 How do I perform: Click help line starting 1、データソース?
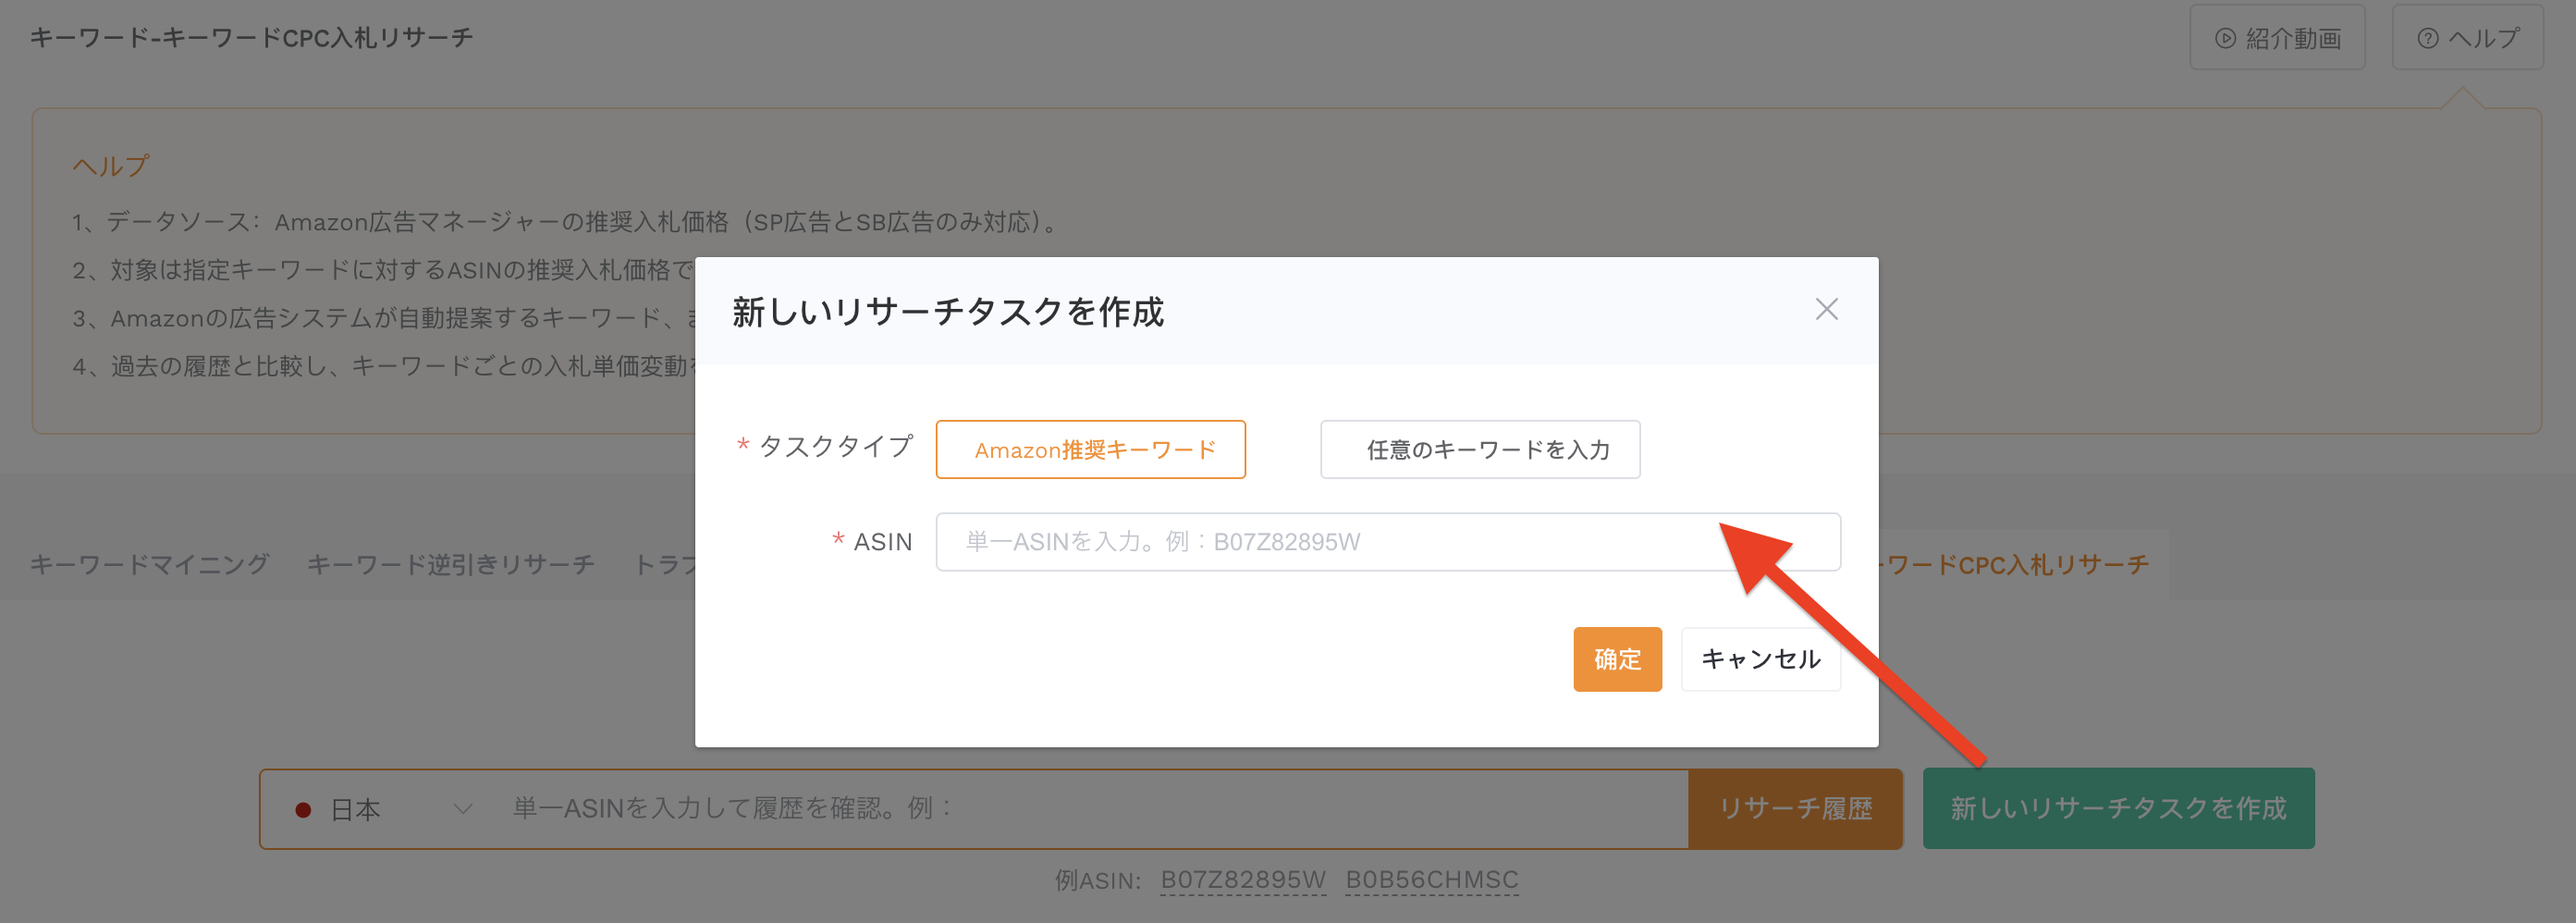(565, 222)
